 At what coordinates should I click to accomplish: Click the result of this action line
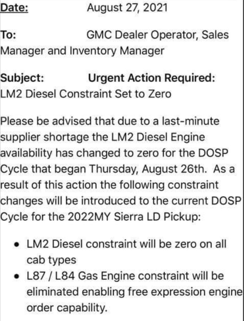click(x=109, y=185)
